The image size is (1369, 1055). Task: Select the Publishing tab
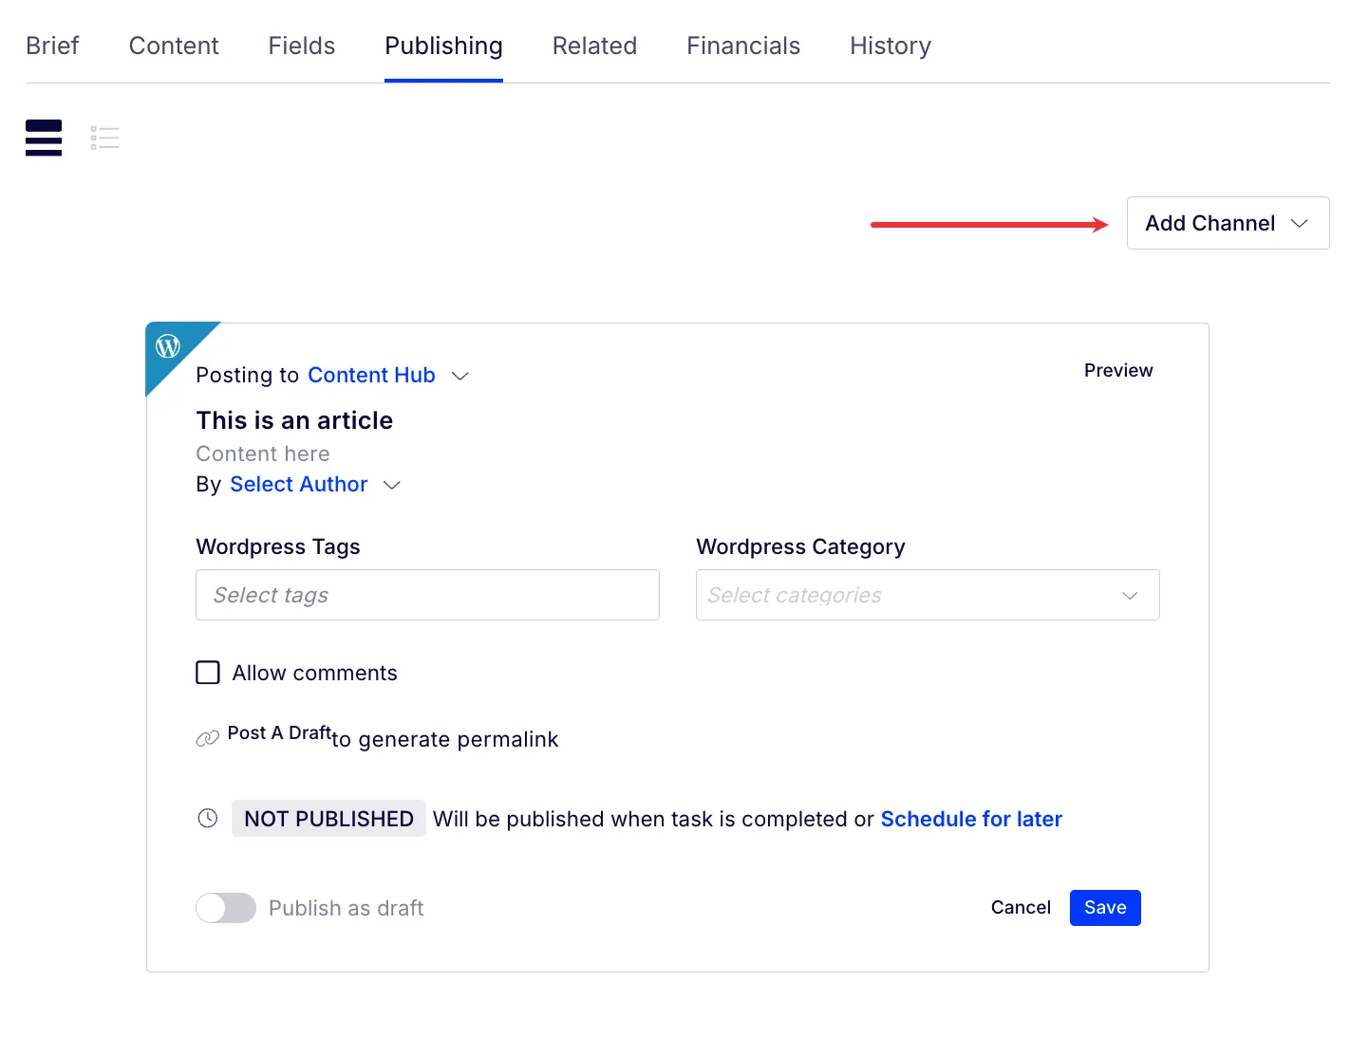(443, 46)
